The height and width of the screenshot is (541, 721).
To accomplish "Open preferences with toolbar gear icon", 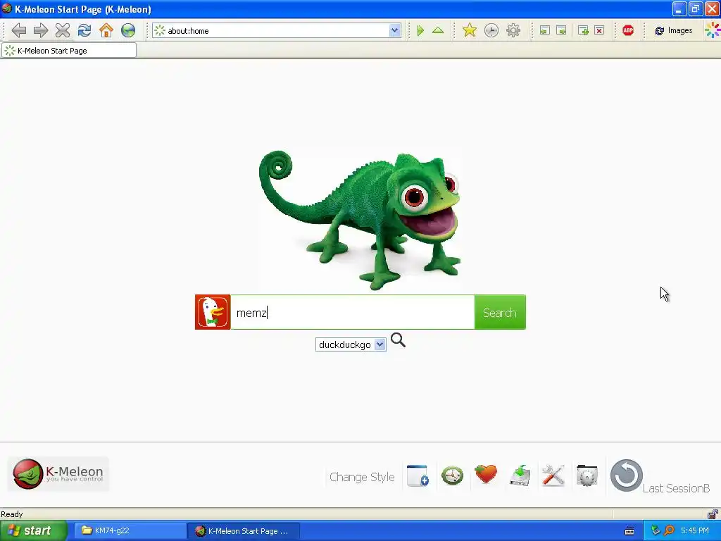I will coord(513,30).
